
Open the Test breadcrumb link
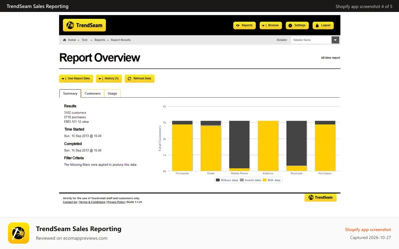tap(84, 40)
